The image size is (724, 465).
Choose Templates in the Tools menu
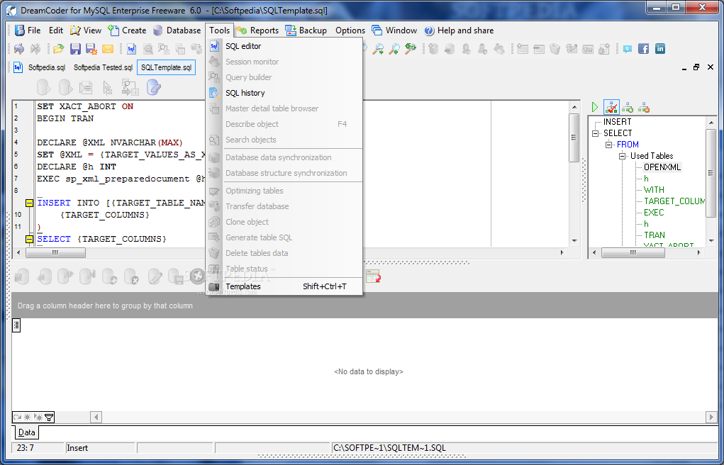pyautogui.click(x=284, y=286)
